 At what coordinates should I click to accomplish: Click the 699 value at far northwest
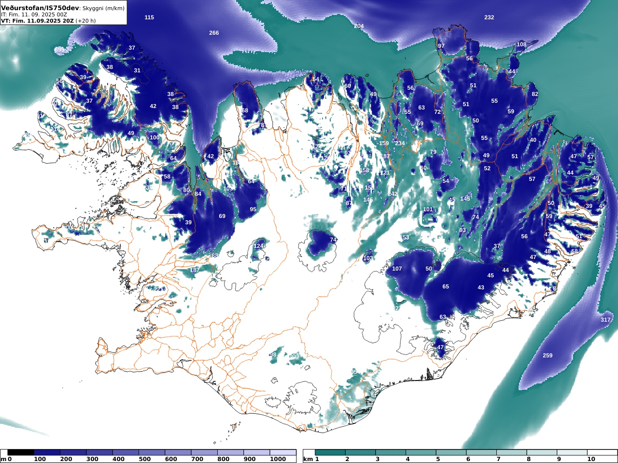pyautogui.click(x=59, y=50)
